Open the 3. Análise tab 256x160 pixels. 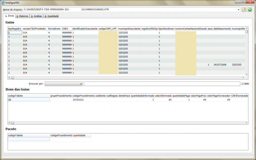coord(36,16)
